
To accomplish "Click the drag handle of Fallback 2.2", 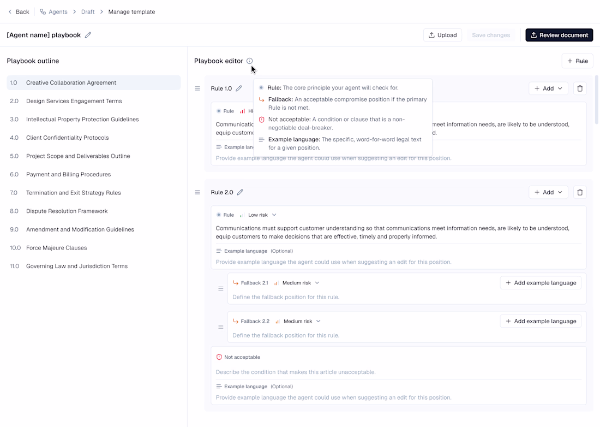I will 221,327.
